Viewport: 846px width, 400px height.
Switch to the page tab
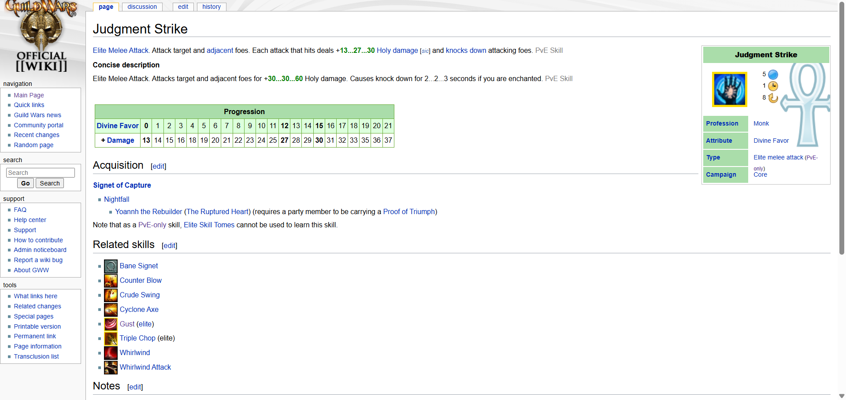point(106,7)
